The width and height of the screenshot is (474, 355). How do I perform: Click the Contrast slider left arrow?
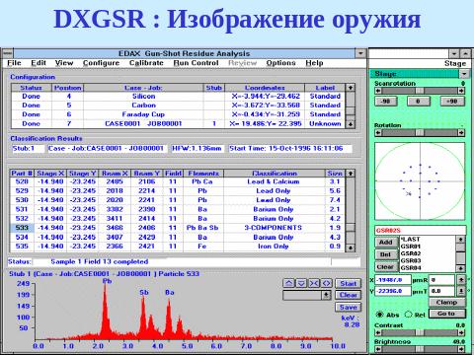pos(378,332)
